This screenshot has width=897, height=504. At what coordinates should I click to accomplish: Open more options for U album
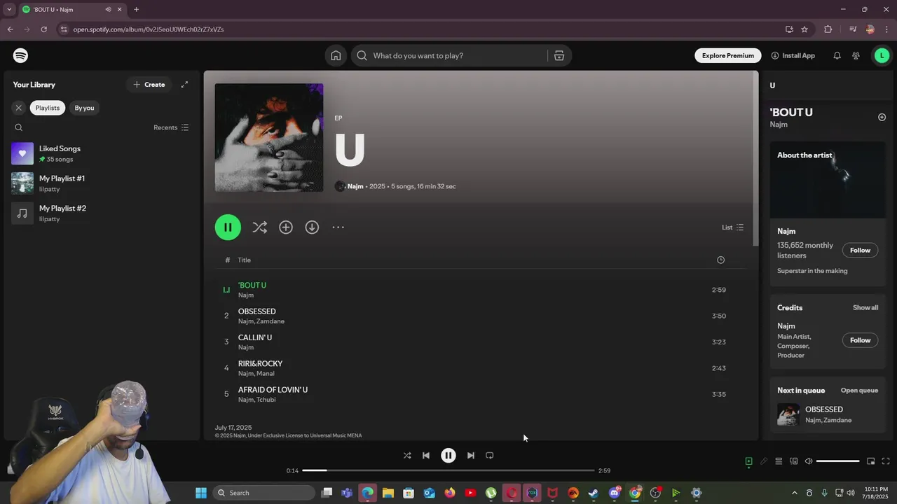338,227
